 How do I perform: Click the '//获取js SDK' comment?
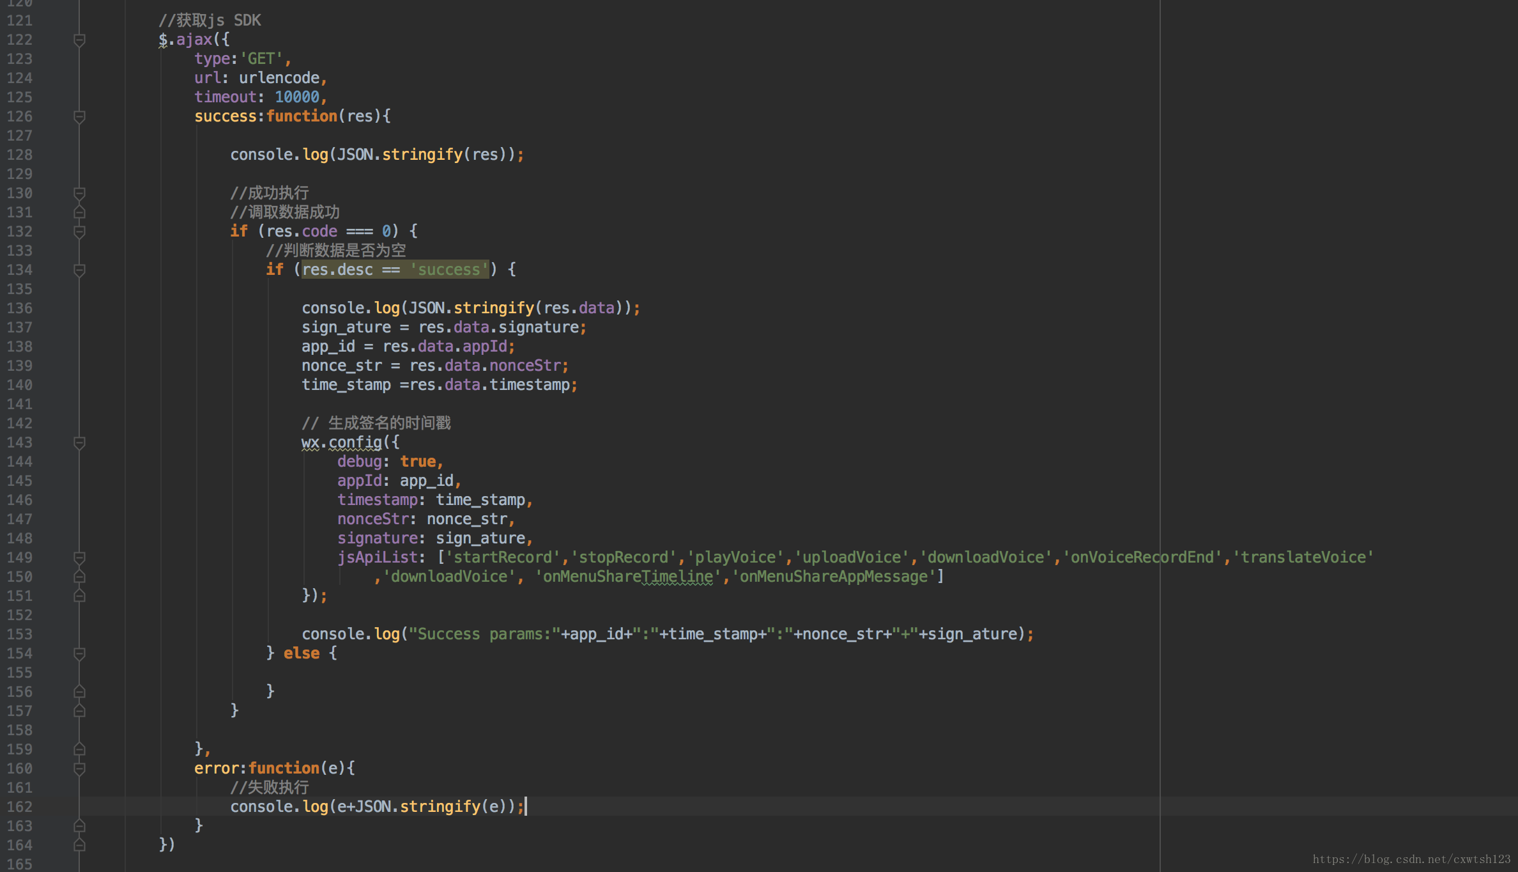click(210, 20)
